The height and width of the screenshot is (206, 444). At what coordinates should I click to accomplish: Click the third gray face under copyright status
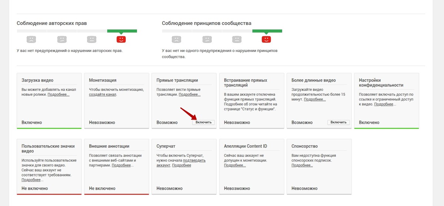91,39
